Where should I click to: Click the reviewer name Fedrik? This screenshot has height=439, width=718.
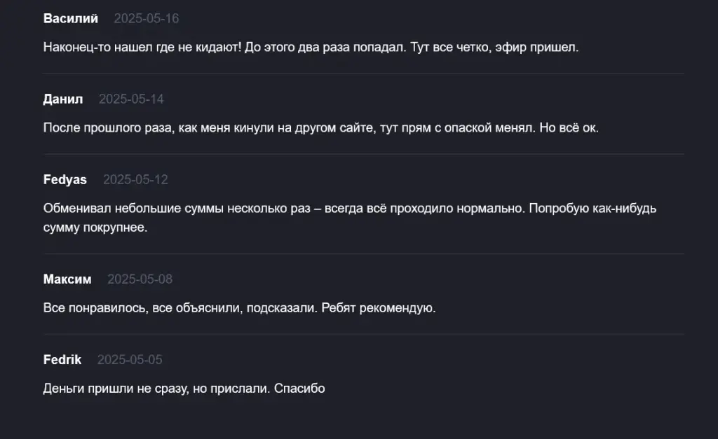point(62,359)
